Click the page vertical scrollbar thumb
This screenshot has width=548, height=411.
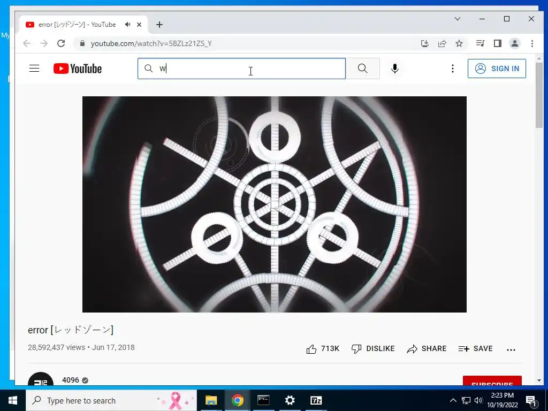(x=539, y=95)
